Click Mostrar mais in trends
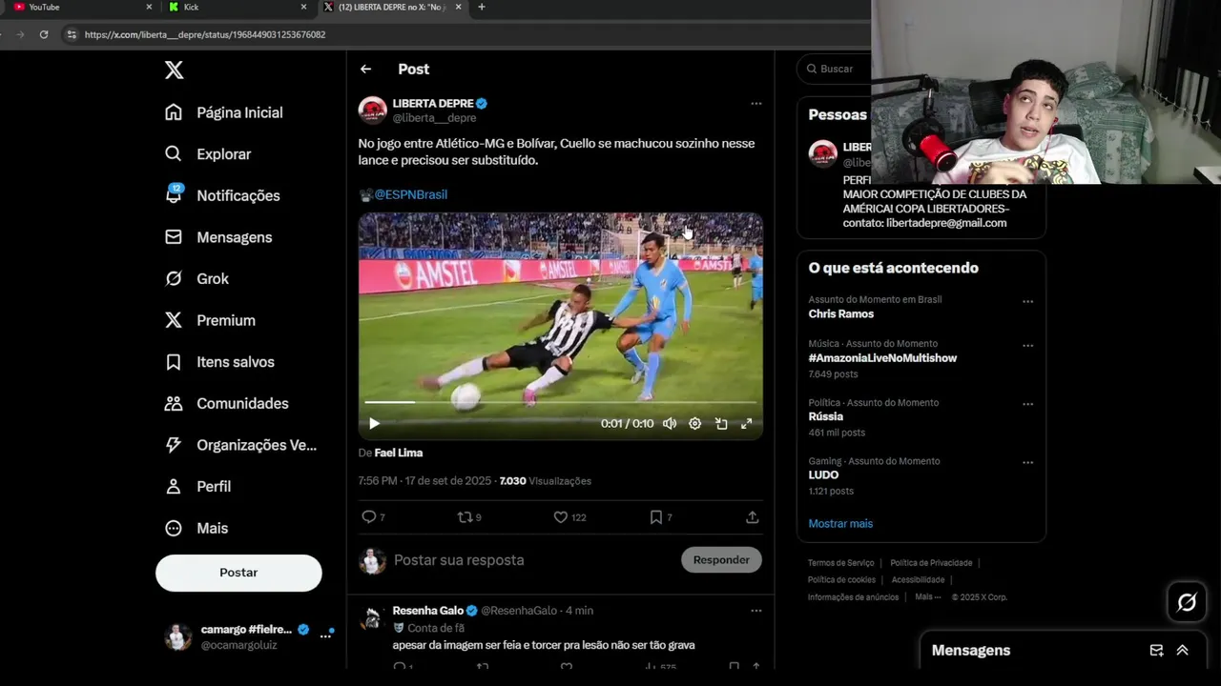The image size is (1221, 686). [x=840, y=523]
